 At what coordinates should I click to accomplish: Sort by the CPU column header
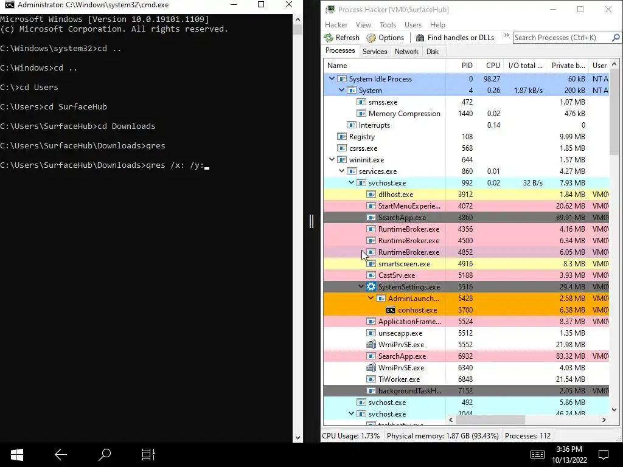pos(490,66)
